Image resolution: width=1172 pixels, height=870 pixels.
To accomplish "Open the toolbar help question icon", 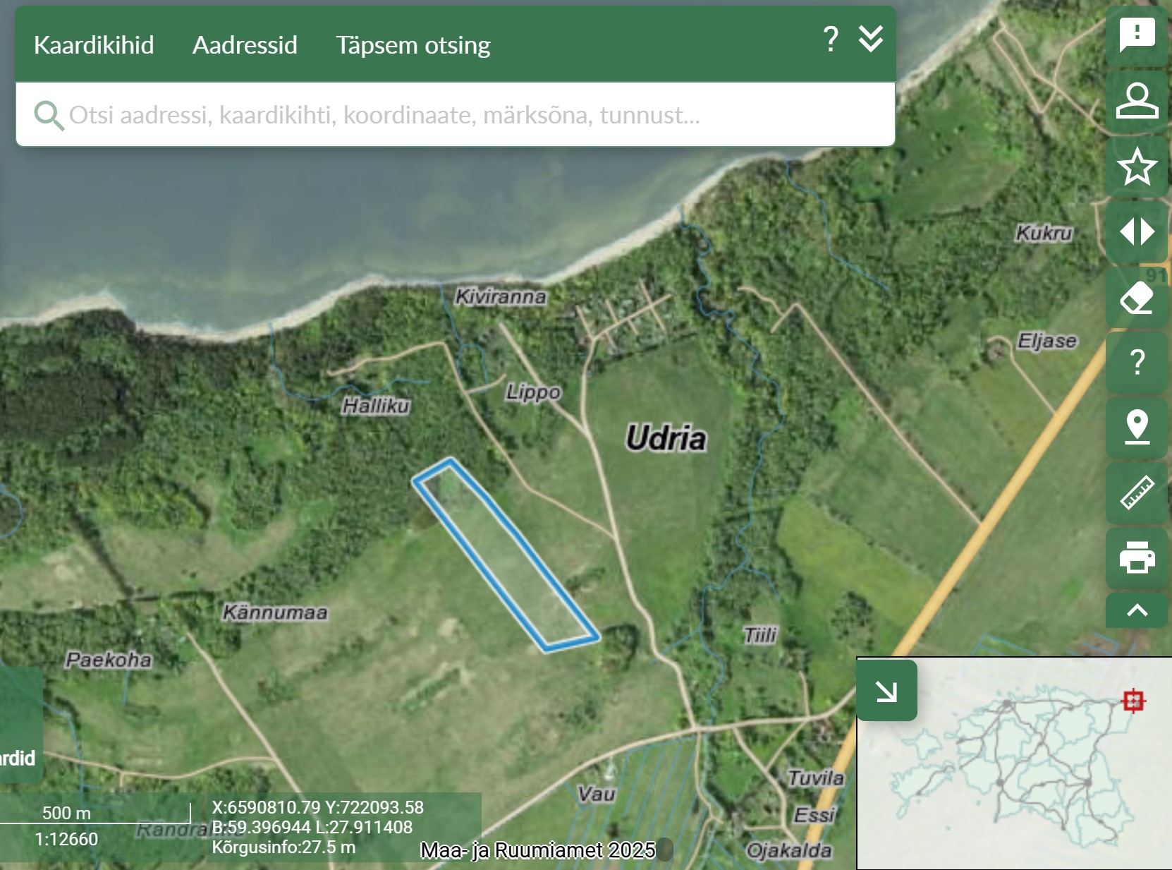I will click(1137, 362).
